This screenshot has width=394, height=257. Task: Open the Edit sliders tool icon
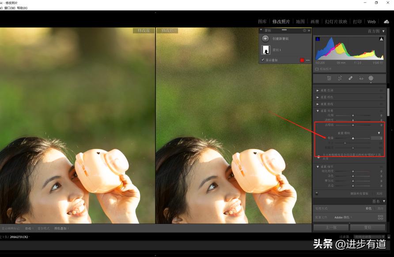pos(329,78)
